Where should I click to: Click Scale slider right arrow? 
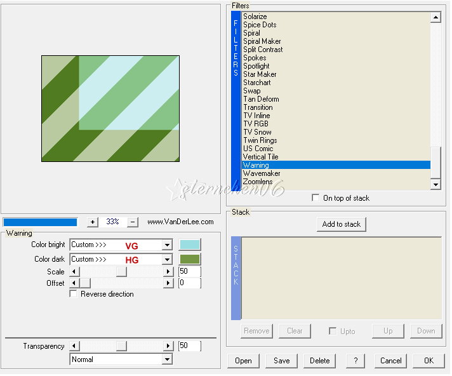click(x=168, y=272)
